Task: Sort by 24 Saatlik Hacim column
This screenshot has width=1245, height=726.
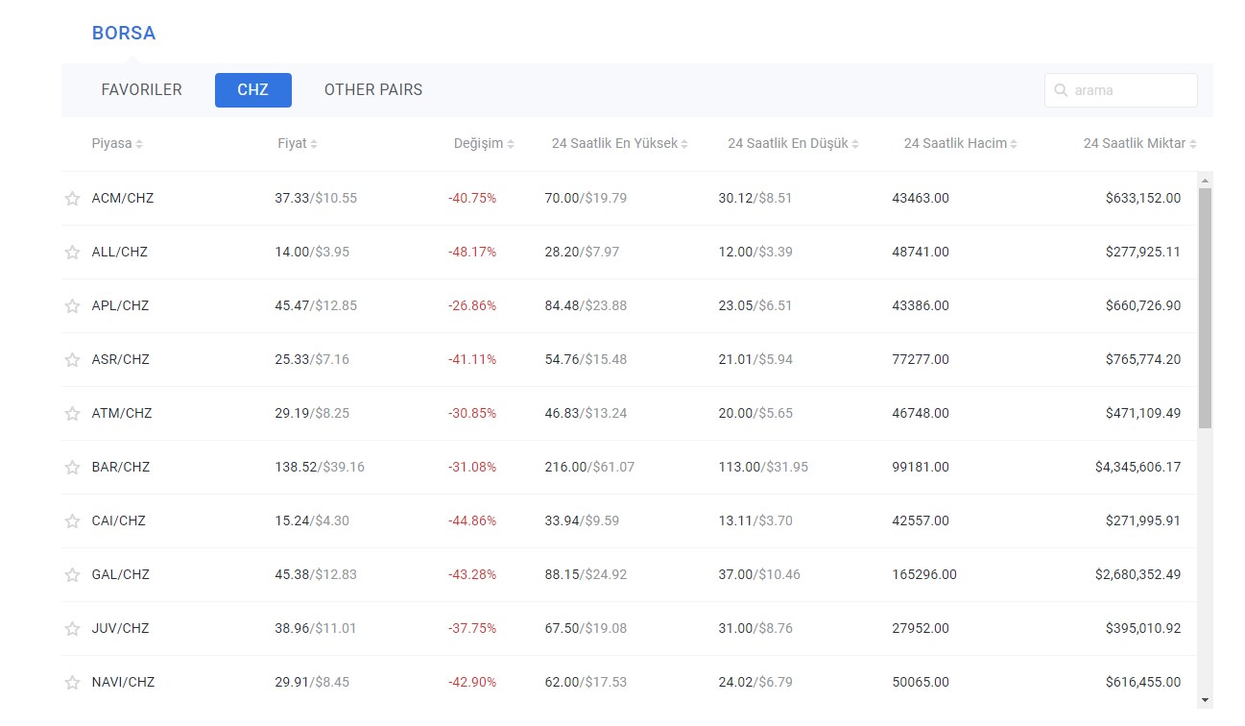Action: 961,142
